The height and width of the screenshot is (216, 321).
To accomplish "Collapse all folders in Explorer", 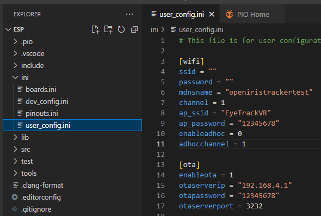I will pos(134,29).
